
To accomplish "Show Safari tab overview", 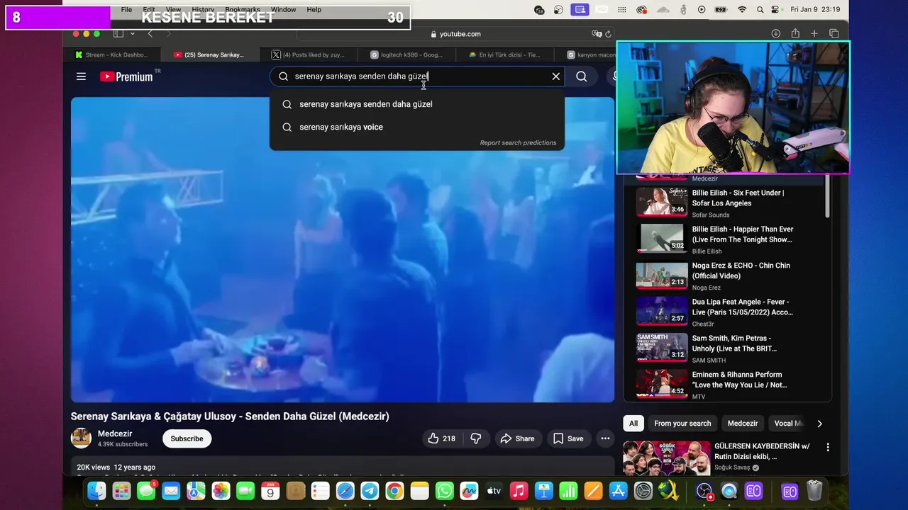I will (834, 34).
